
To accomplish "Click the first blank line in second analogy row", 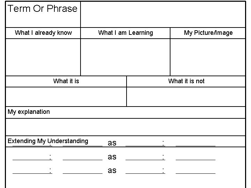I will [32, 159].
